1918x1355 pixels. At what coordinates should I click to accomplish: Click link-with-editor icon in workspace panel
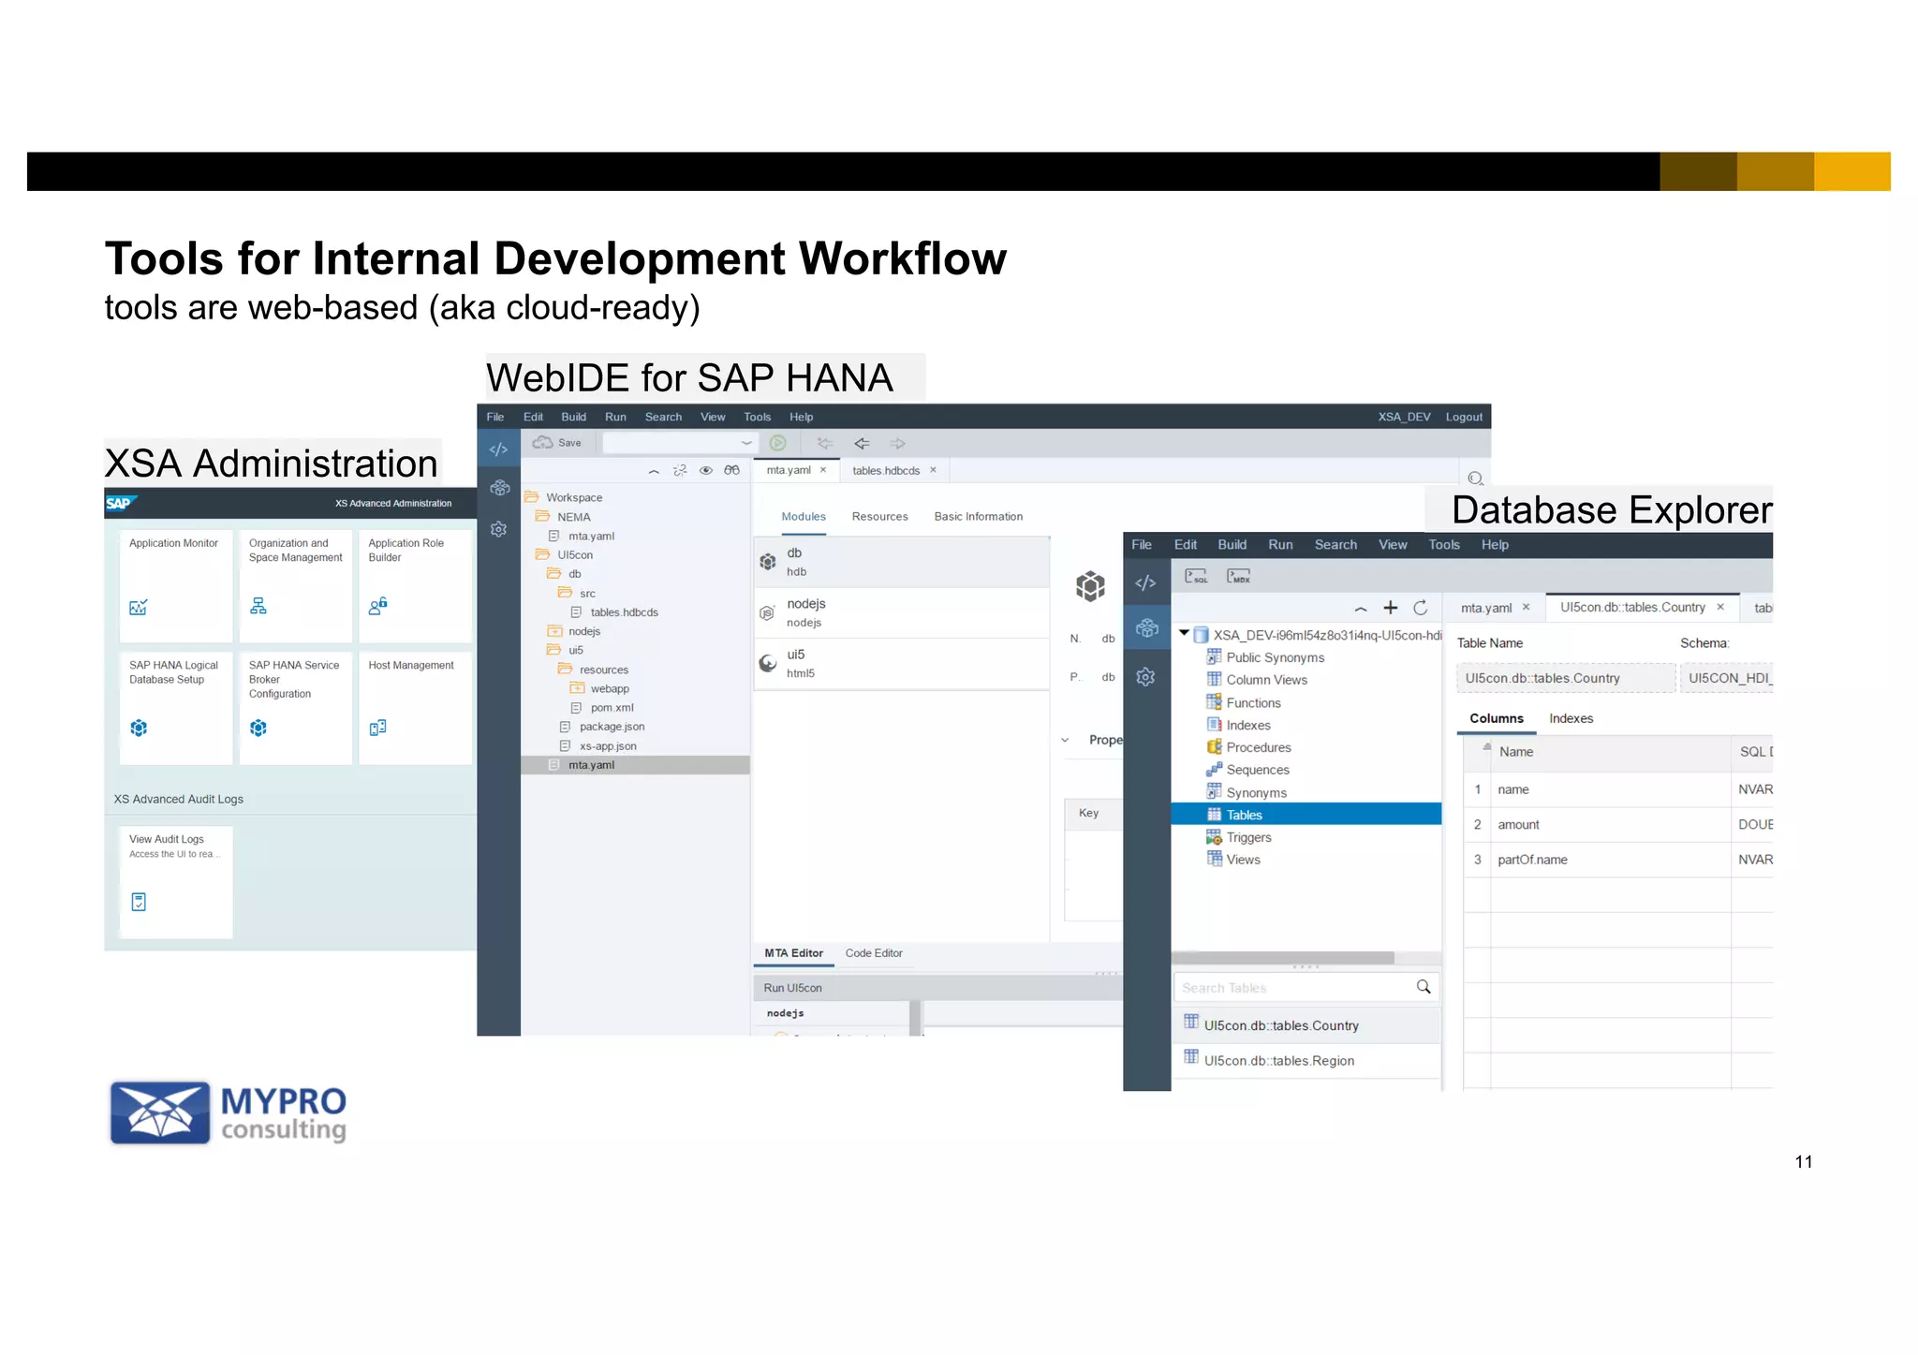pyautogui.click(x=680, y=470)
